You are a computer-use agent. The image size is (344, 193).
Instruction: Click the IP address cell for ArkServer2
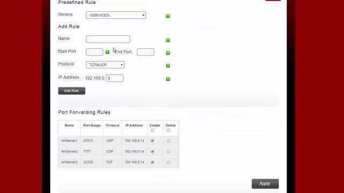click(134, 151)
